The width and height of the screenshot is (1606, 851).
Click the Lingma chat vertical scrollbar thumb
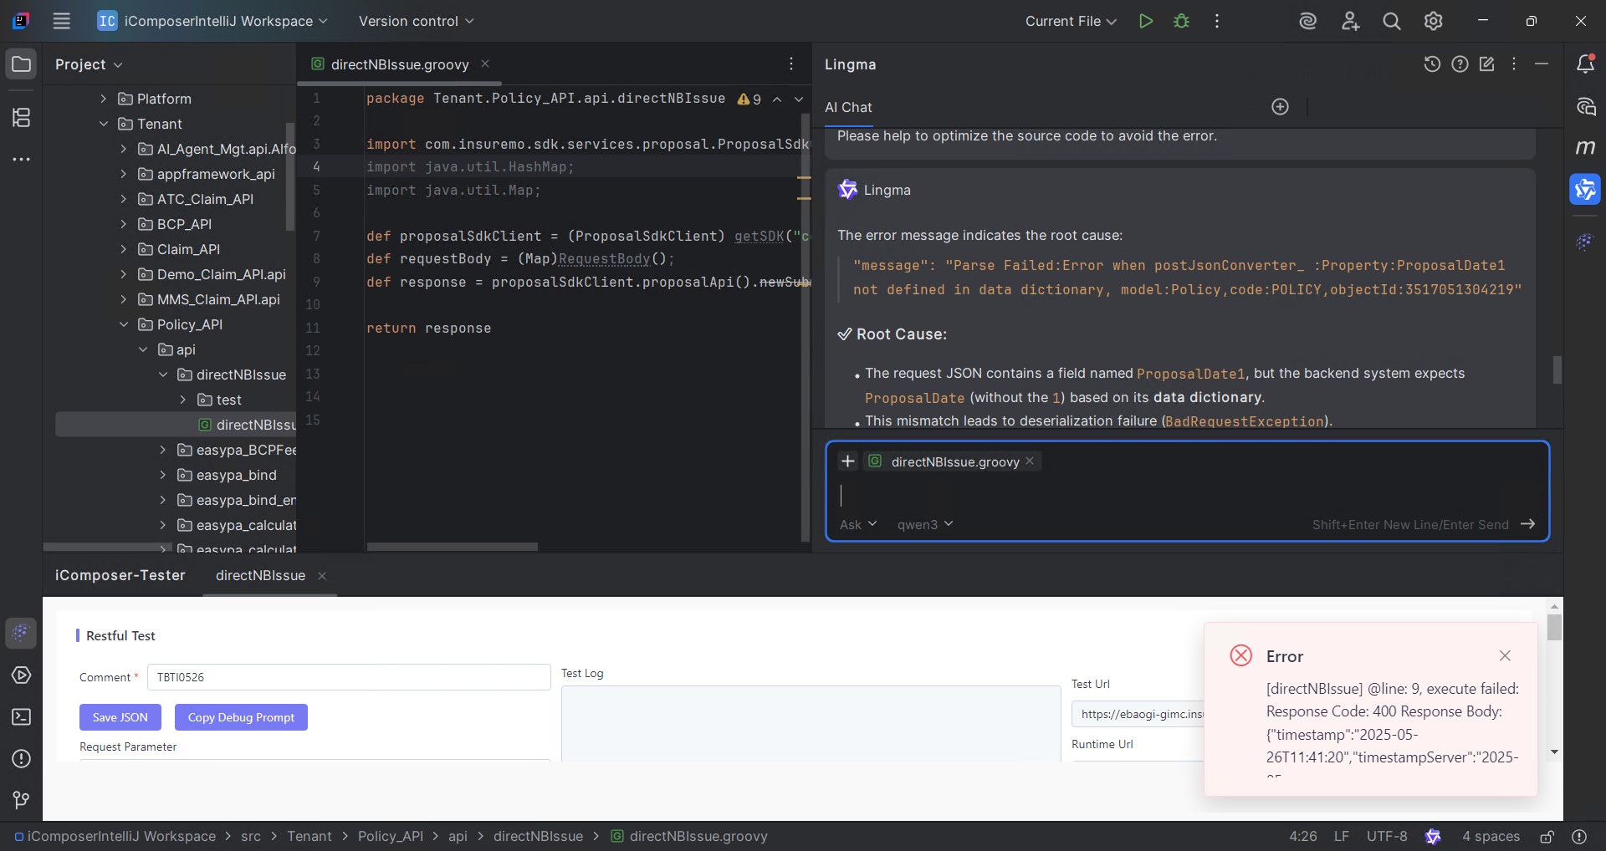click(x=1557, y=370)
